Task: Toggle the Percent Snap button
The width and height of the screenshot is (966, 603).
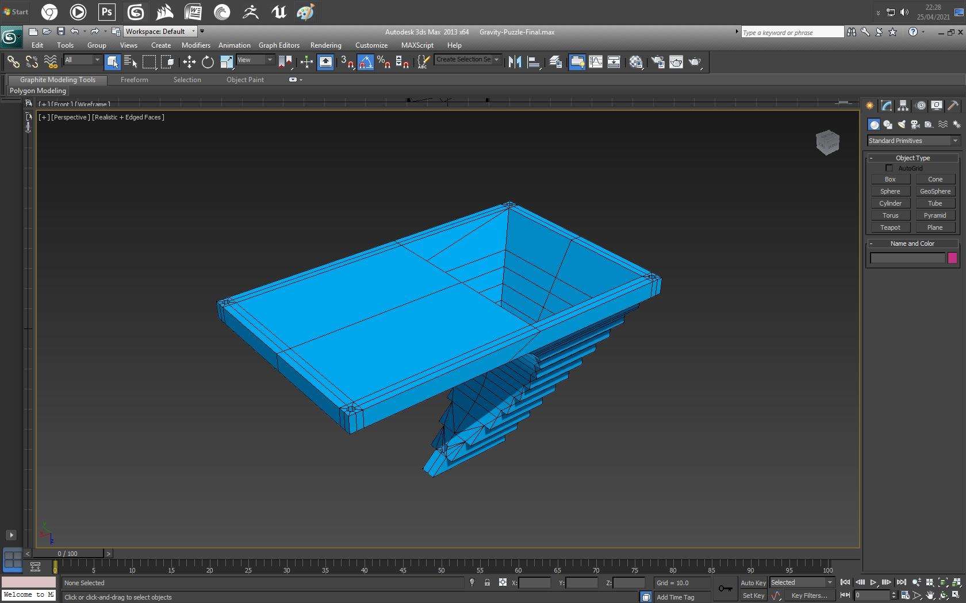Action: point(384,62)
